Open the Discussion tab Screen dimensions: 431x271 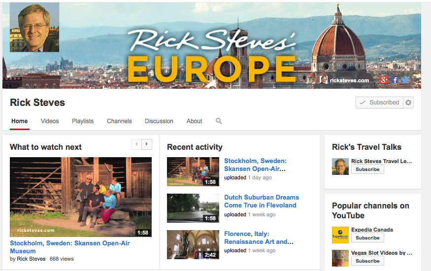(159, 121)
